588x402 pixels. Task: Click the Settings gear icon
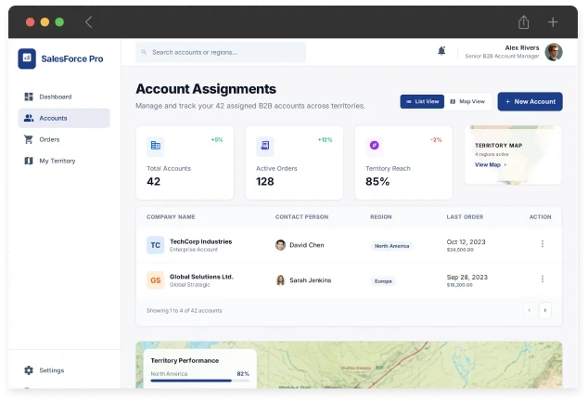click(29, 370)
